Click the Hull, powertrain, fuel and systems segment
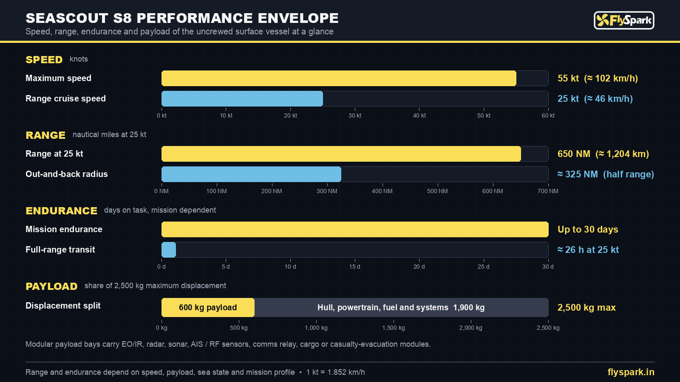The image size is (680, 382). coord(401,308)
